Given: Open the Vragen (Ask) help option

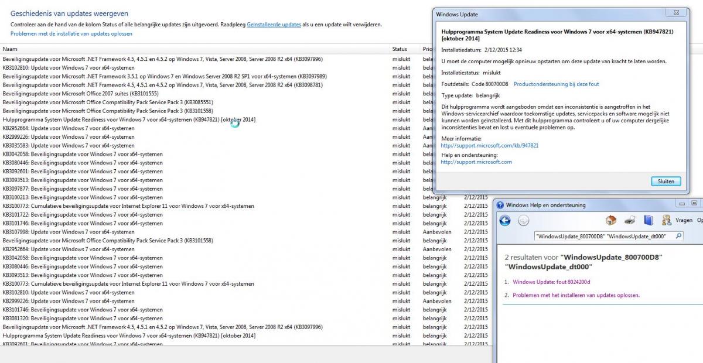Looking at the screenshot, I should click(677, 221).
